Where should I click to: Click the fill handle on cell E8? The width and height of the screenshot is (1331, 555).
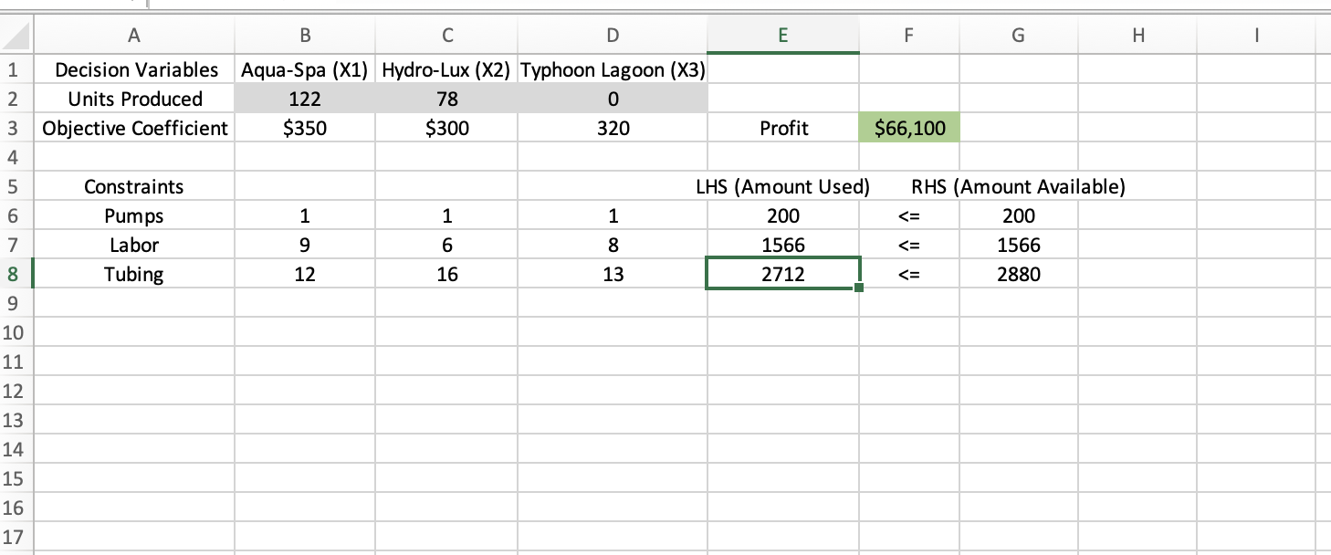(x=857, y=288)
